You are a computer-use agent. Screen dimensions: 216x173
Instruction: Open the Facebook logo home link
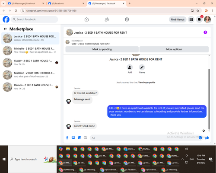[x=6, y=19]
